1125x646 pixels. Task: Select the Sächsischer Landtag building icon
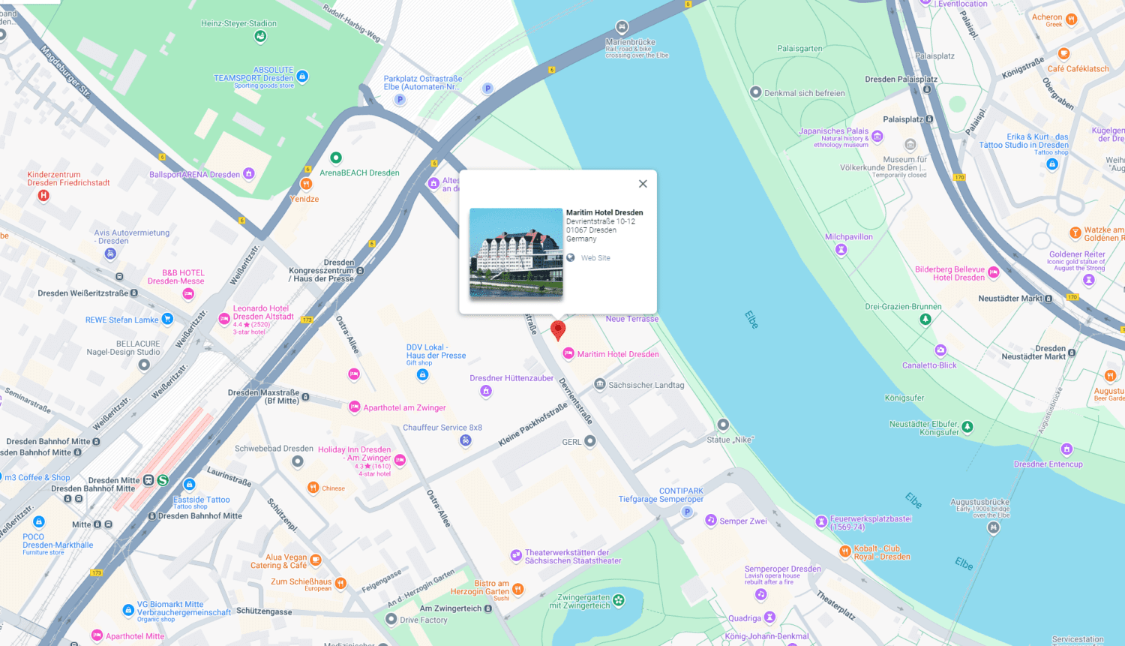click(600, 385)
